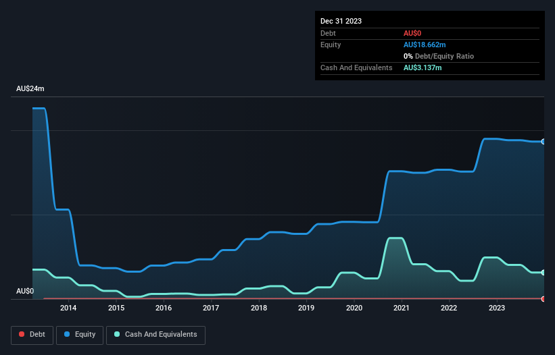Viewport: 555px width, 355px height.
Task: Click the red Debt endpoint marker
Action: point(544,299)
